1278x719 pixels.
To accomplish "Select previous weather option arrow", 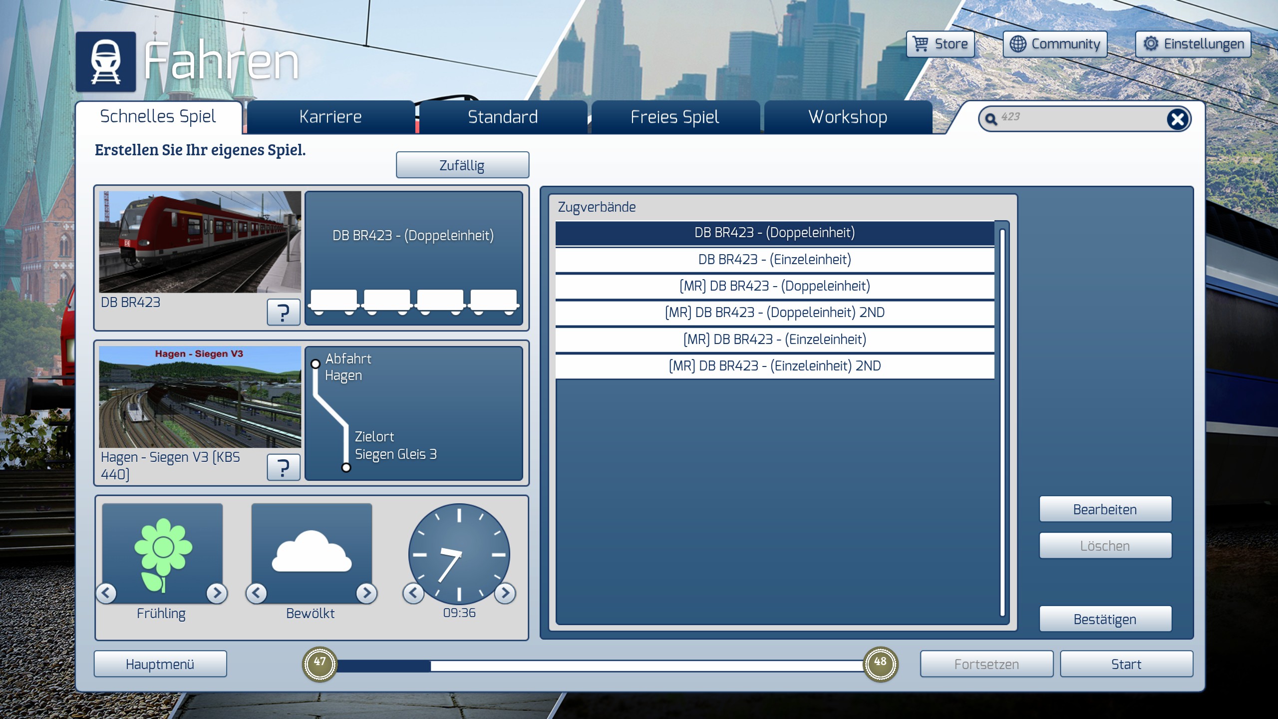I will point(257,593).
